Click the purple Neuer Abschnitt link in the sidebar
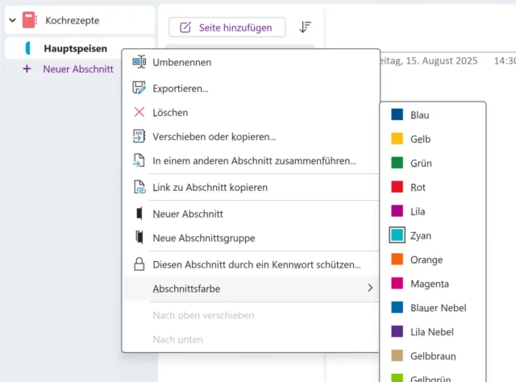This screenshot has height=382, width=516. (77, 69)
